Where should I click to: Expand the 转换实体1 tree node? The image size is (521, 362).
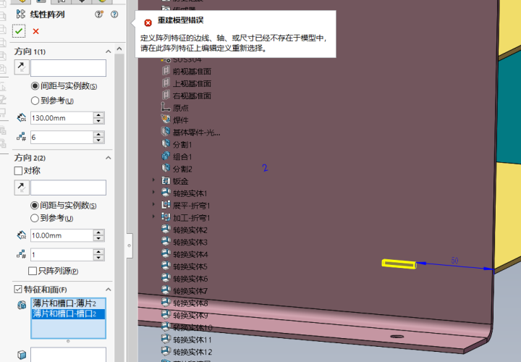[153, 192]
